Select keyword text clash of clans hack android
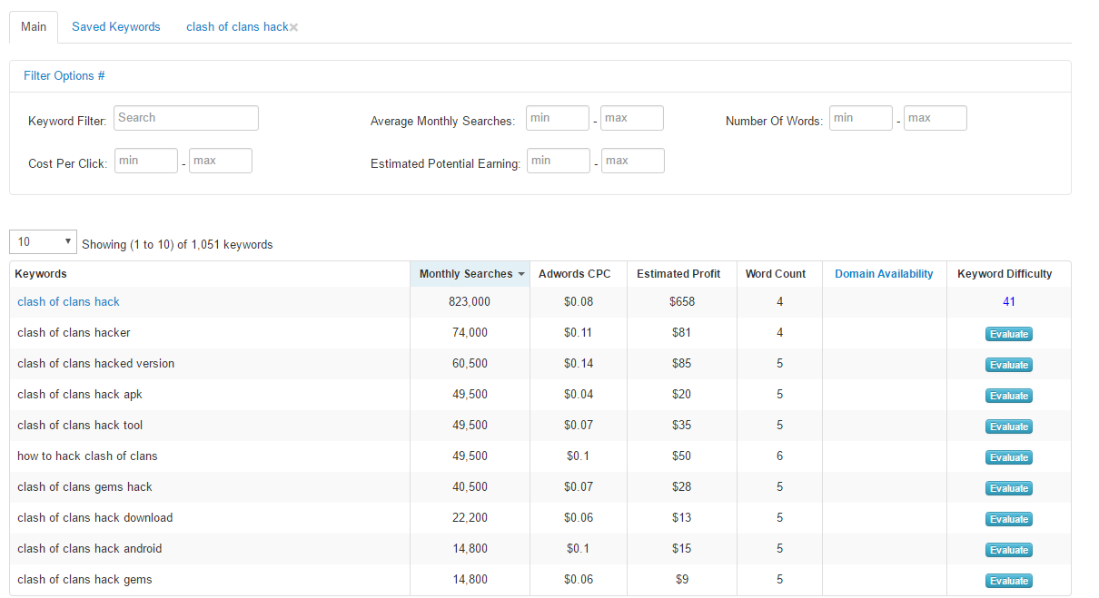1099x598 pixels. pos(90,549)
